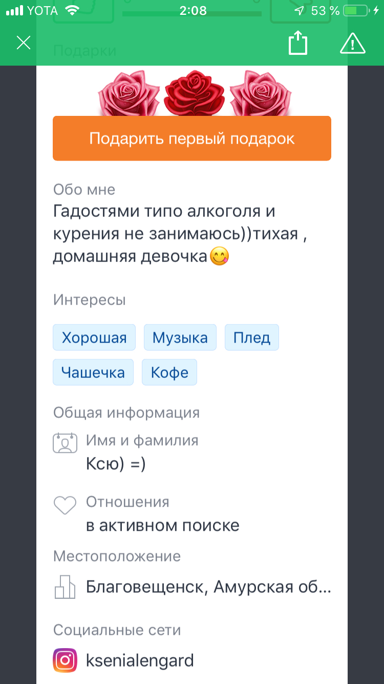The height and width of the screenshot is (684, 384).
Task: Tap the heart relationship icon
Action: point(65,506)
